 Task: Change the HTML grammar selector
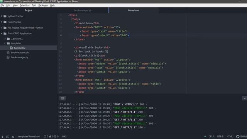tap(230, 136)
